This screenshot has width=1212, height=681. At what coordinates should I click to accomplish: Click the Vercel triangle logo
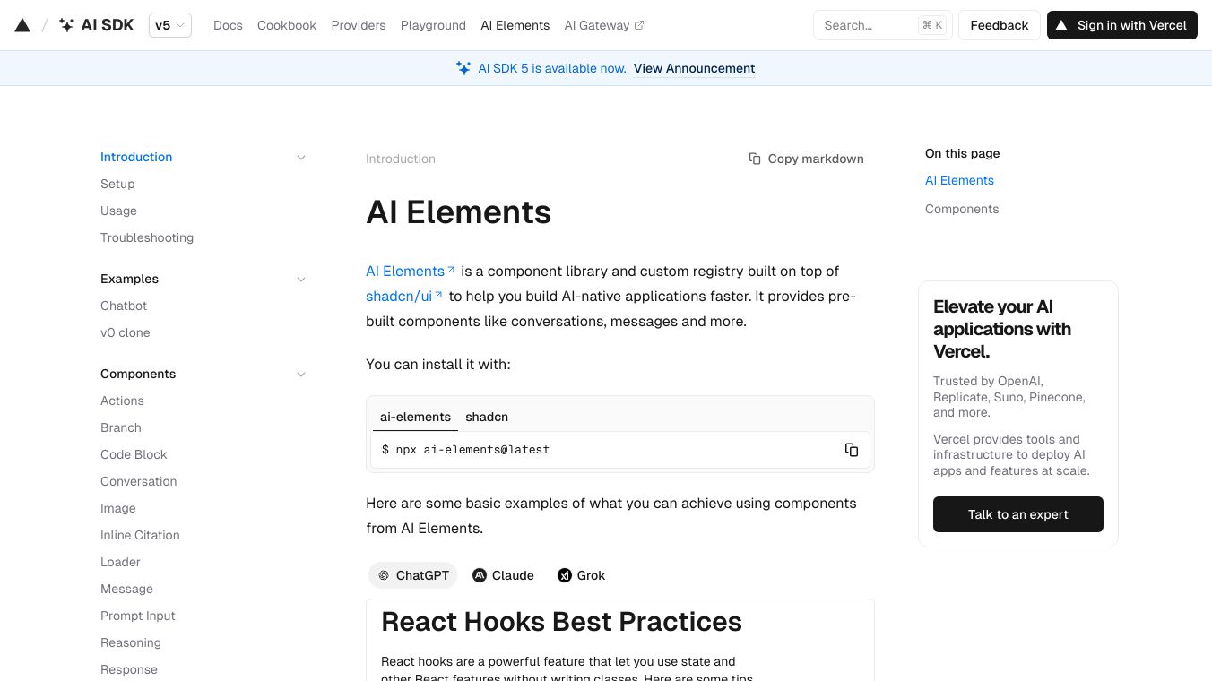coord(23,25)
